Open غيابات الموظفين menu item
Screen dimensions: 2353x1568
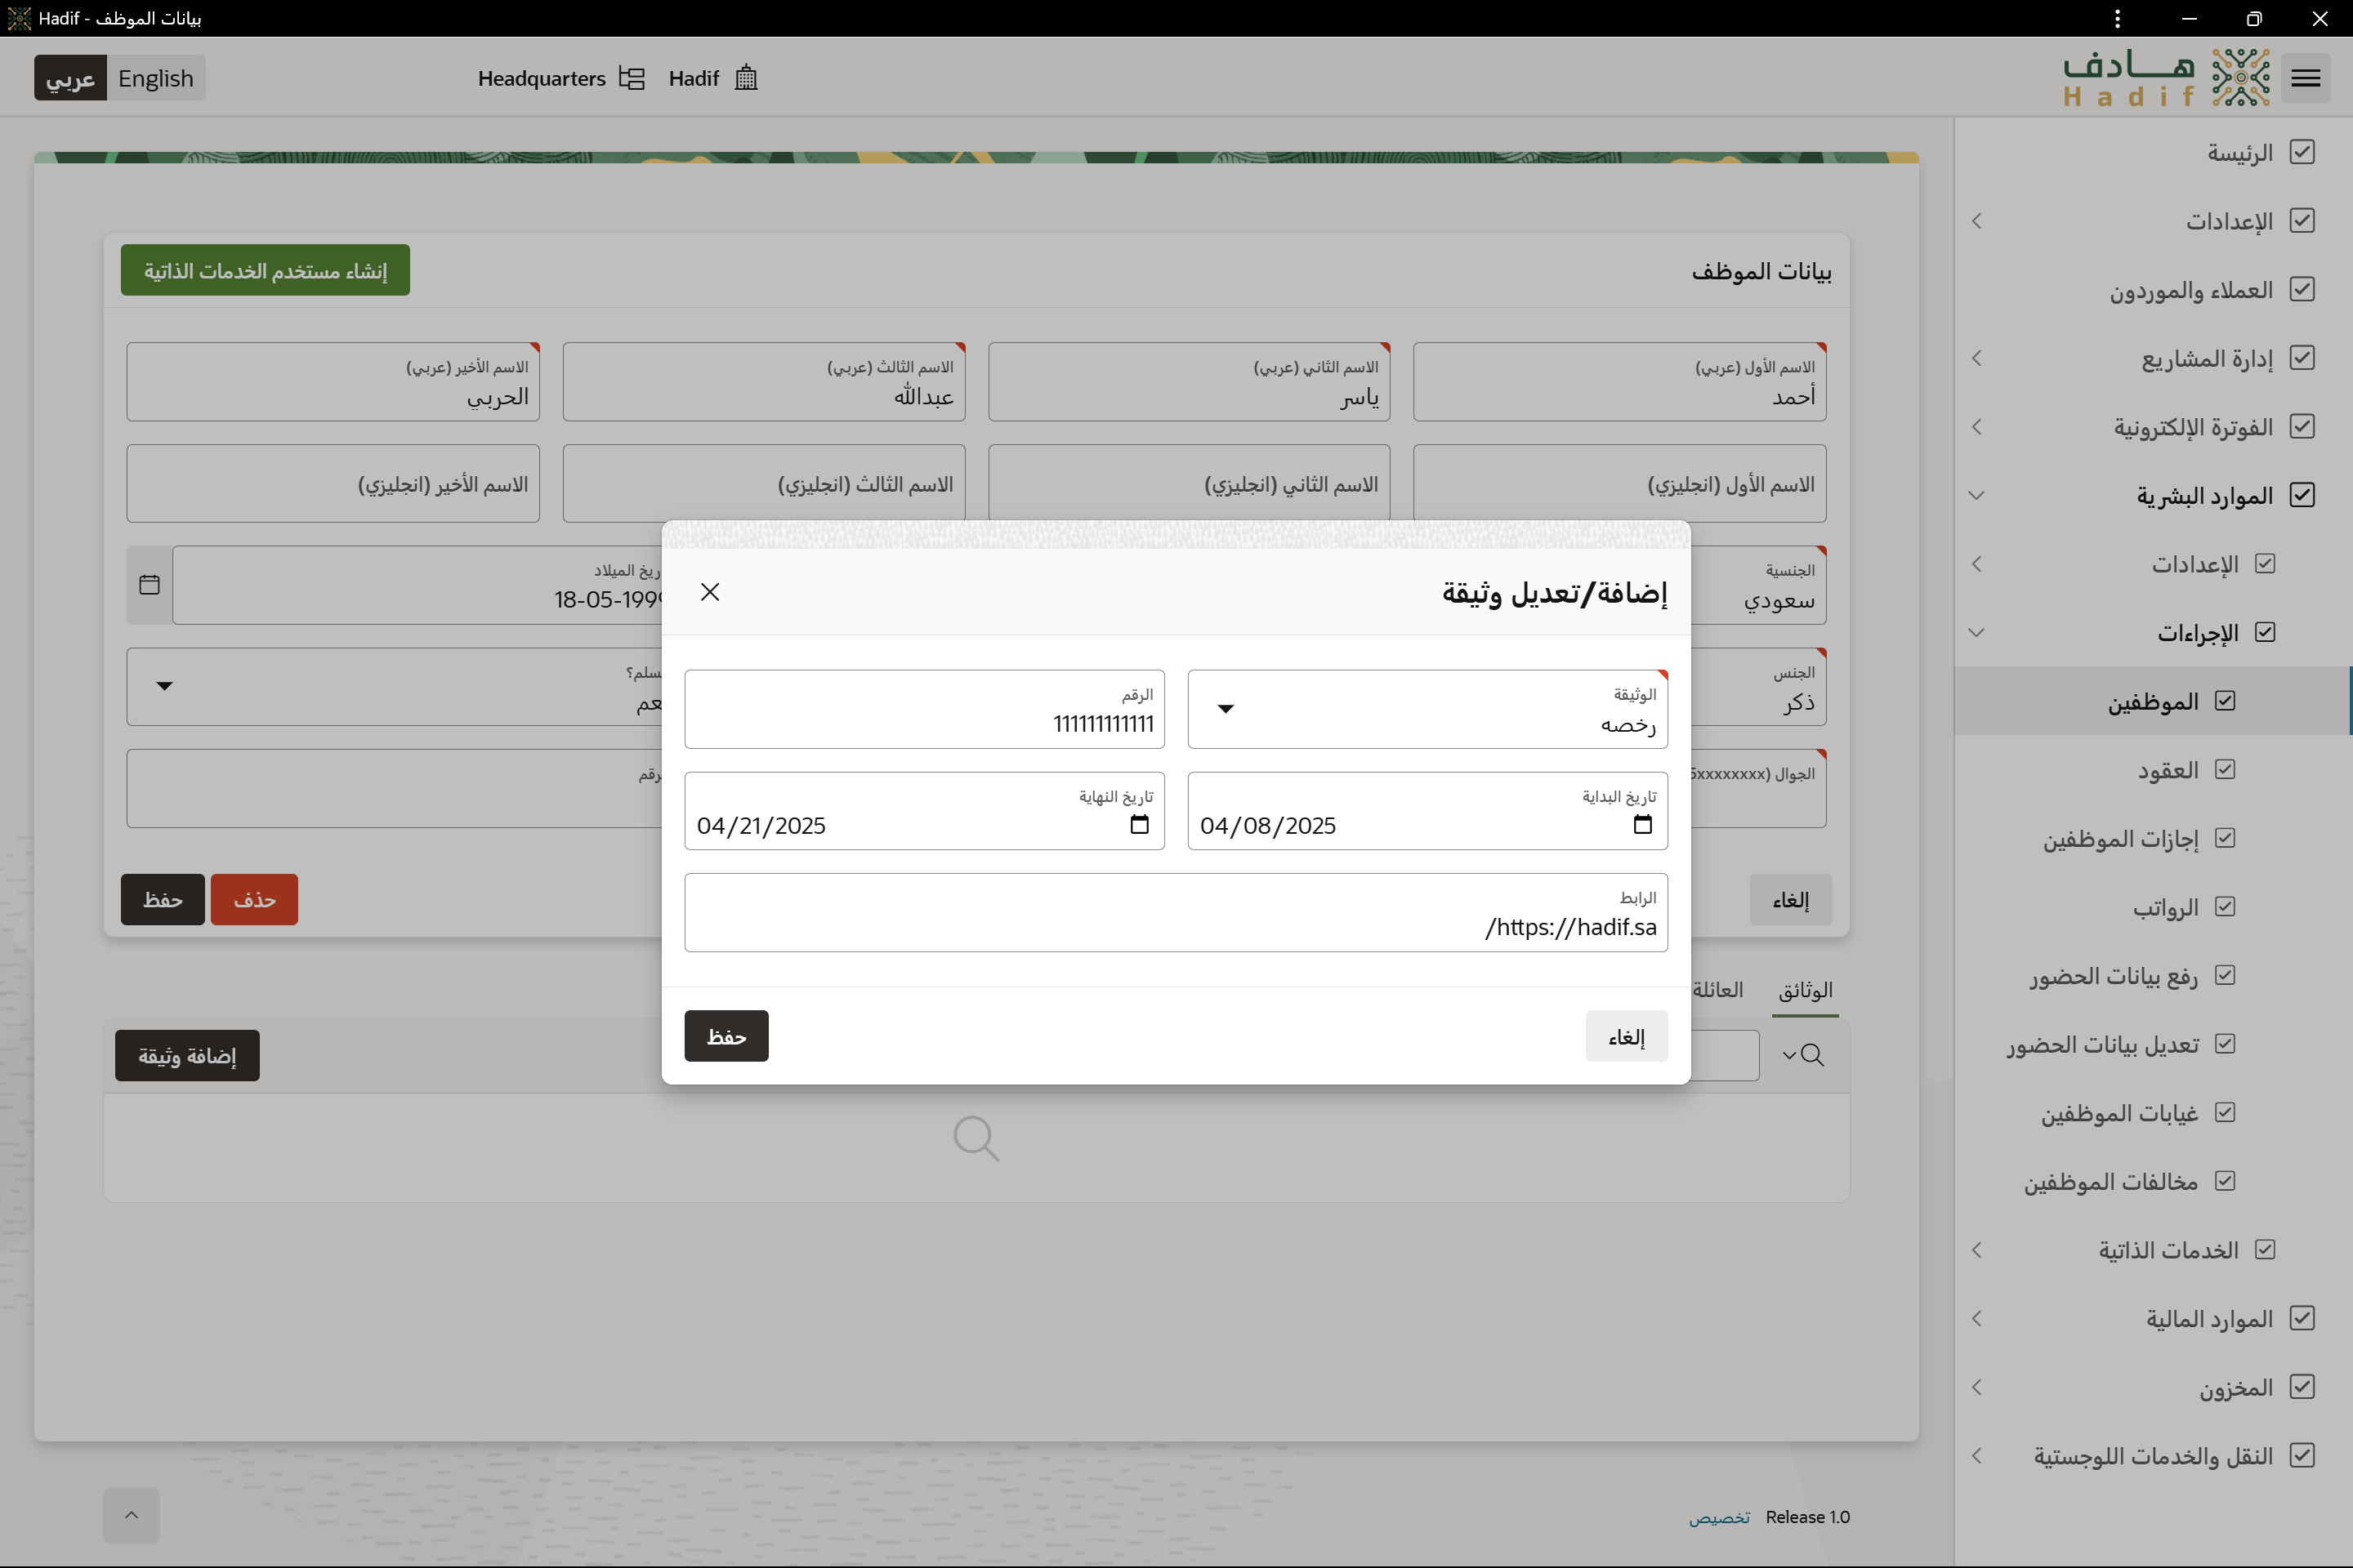point(2120,1113)
